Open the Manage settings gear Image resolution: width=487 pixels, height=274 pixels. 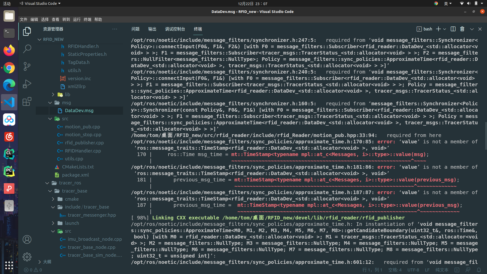pos(27,257)
